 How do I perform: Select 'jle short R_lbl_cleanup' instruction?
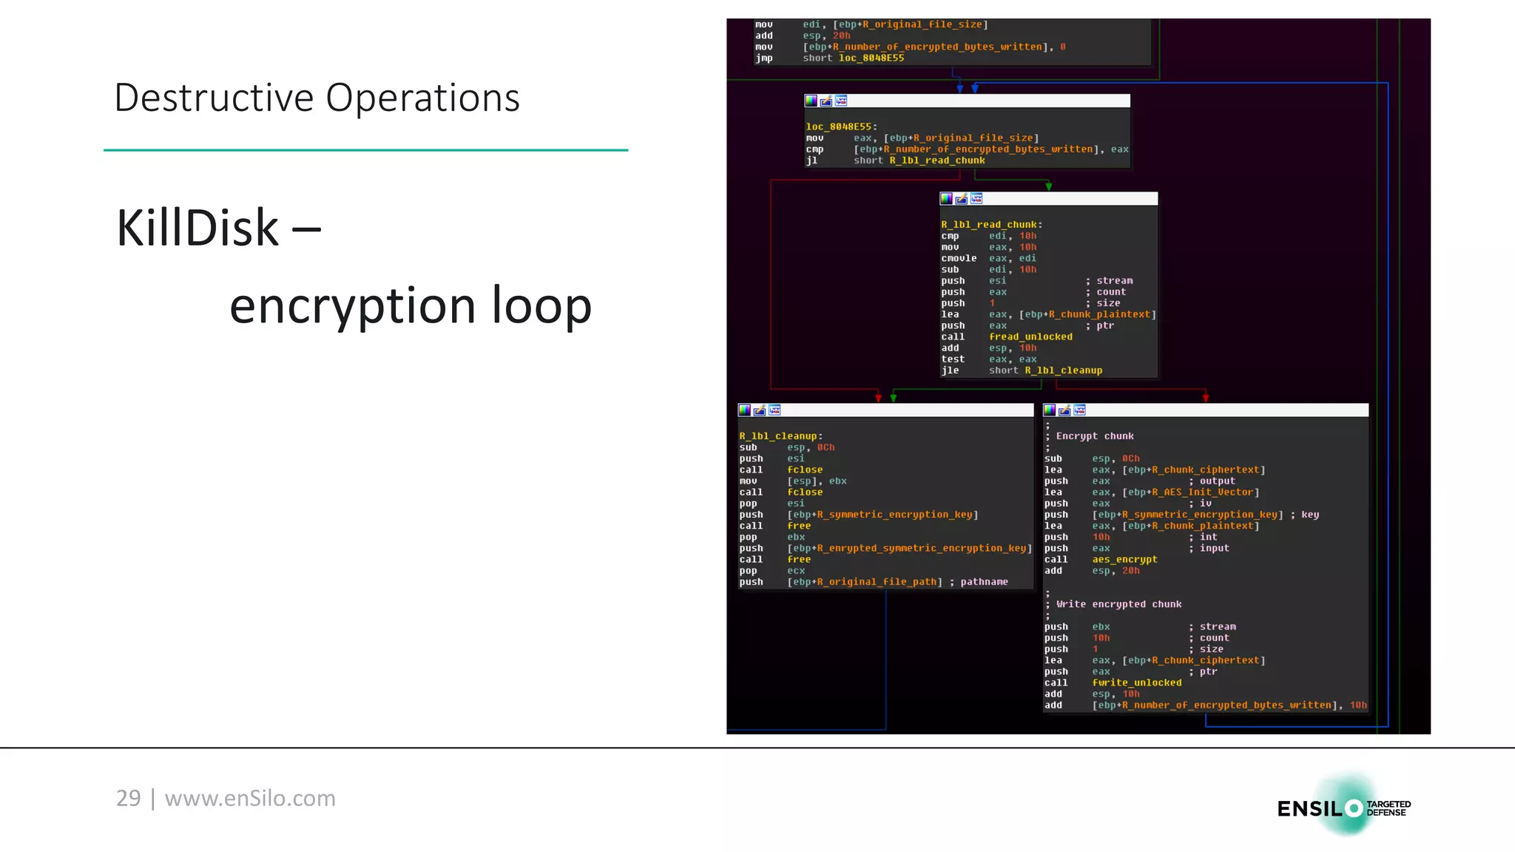pos(1022,371)
